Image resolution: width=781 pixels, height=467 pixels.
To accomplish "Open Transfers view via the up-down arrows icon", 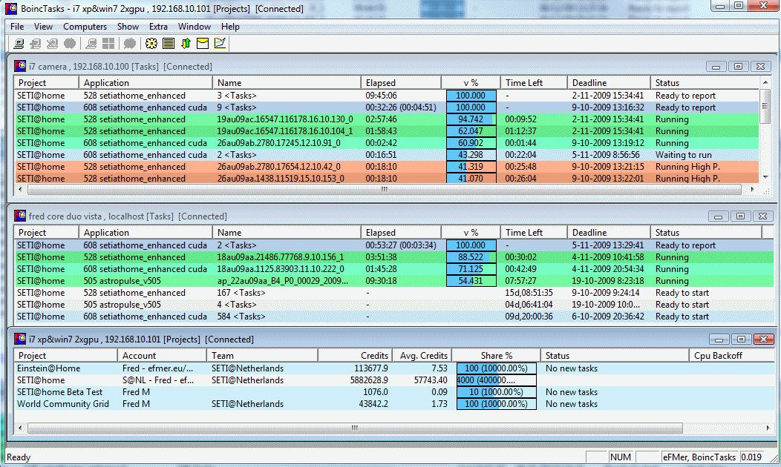I will click(186, 44).
